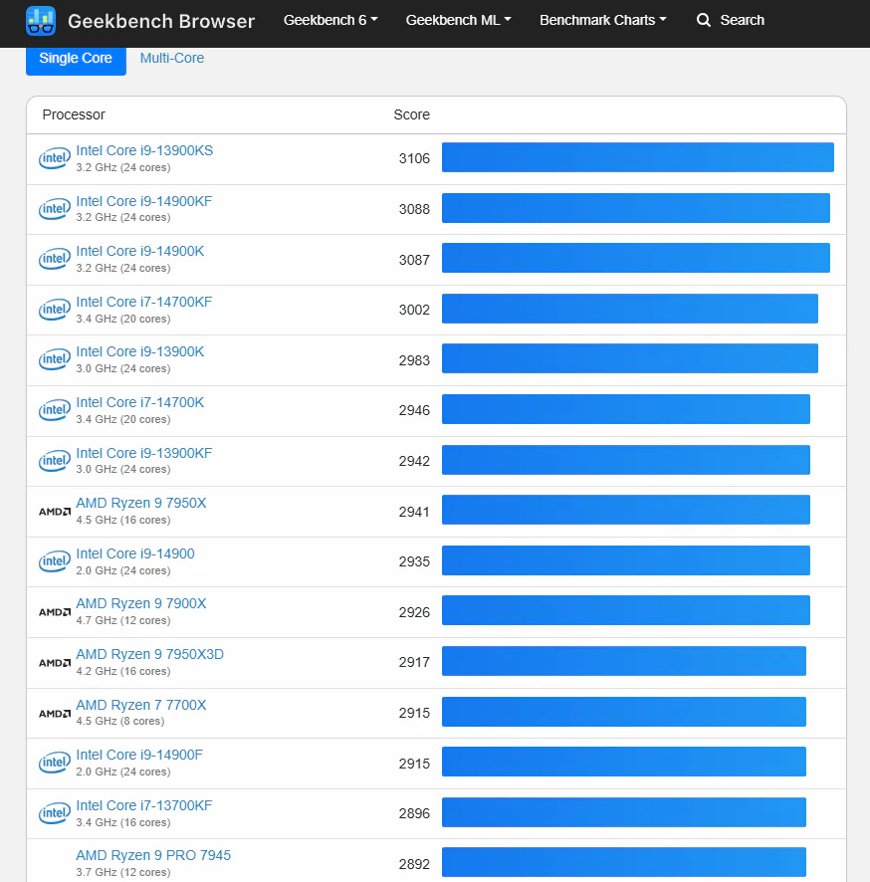Click Intel logo beside Core i9-14900
This screenshot has width=870, height=882.
click(x=55, y=561)
